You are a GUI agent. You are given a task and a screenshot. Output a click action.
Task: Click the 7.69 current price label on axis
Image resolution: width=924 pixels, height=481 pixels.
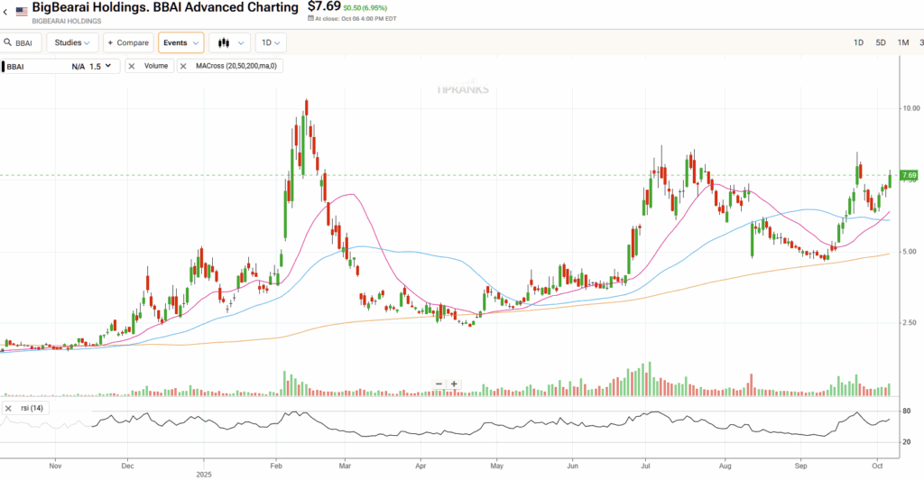[909, 175]
